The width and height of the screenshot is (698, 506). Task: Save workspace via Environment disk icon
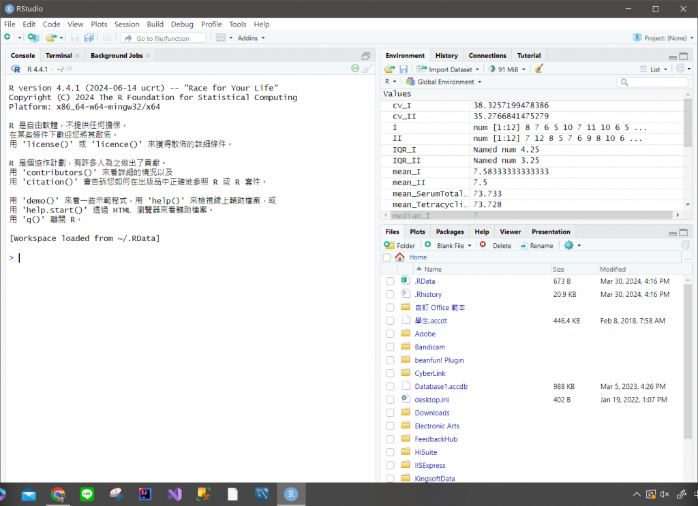coord(404,69)
